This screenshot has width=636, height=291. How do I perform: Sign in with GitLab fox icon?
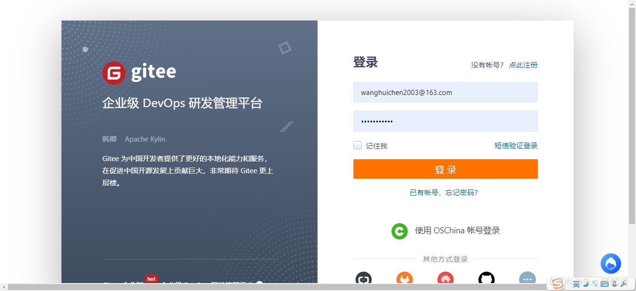click(405, 278)
